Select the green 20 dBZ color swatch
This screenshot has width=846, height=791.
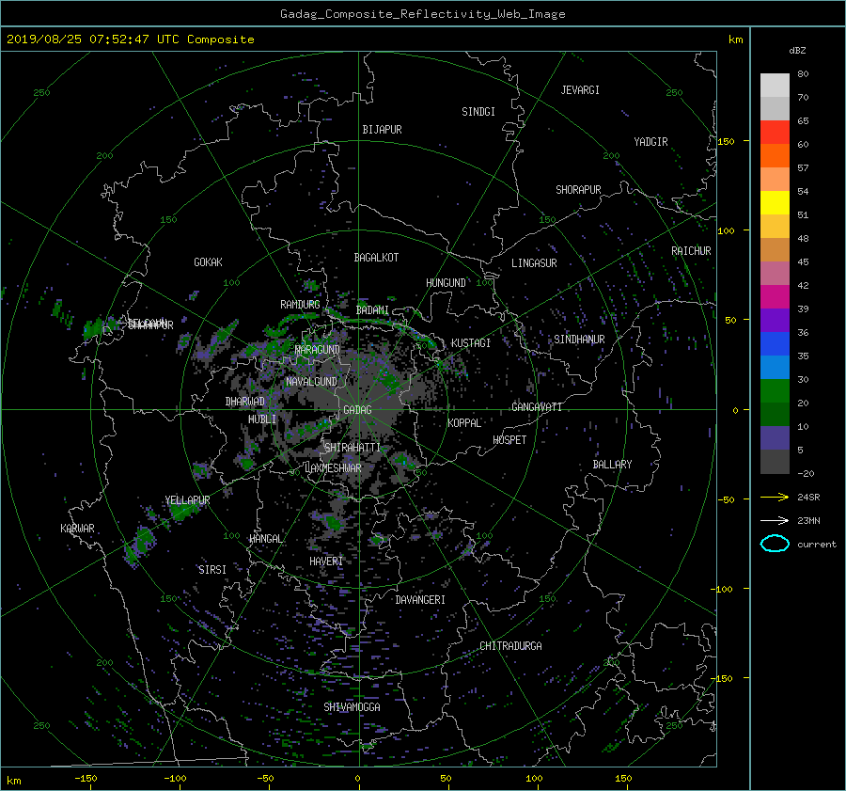coord(775,391)
